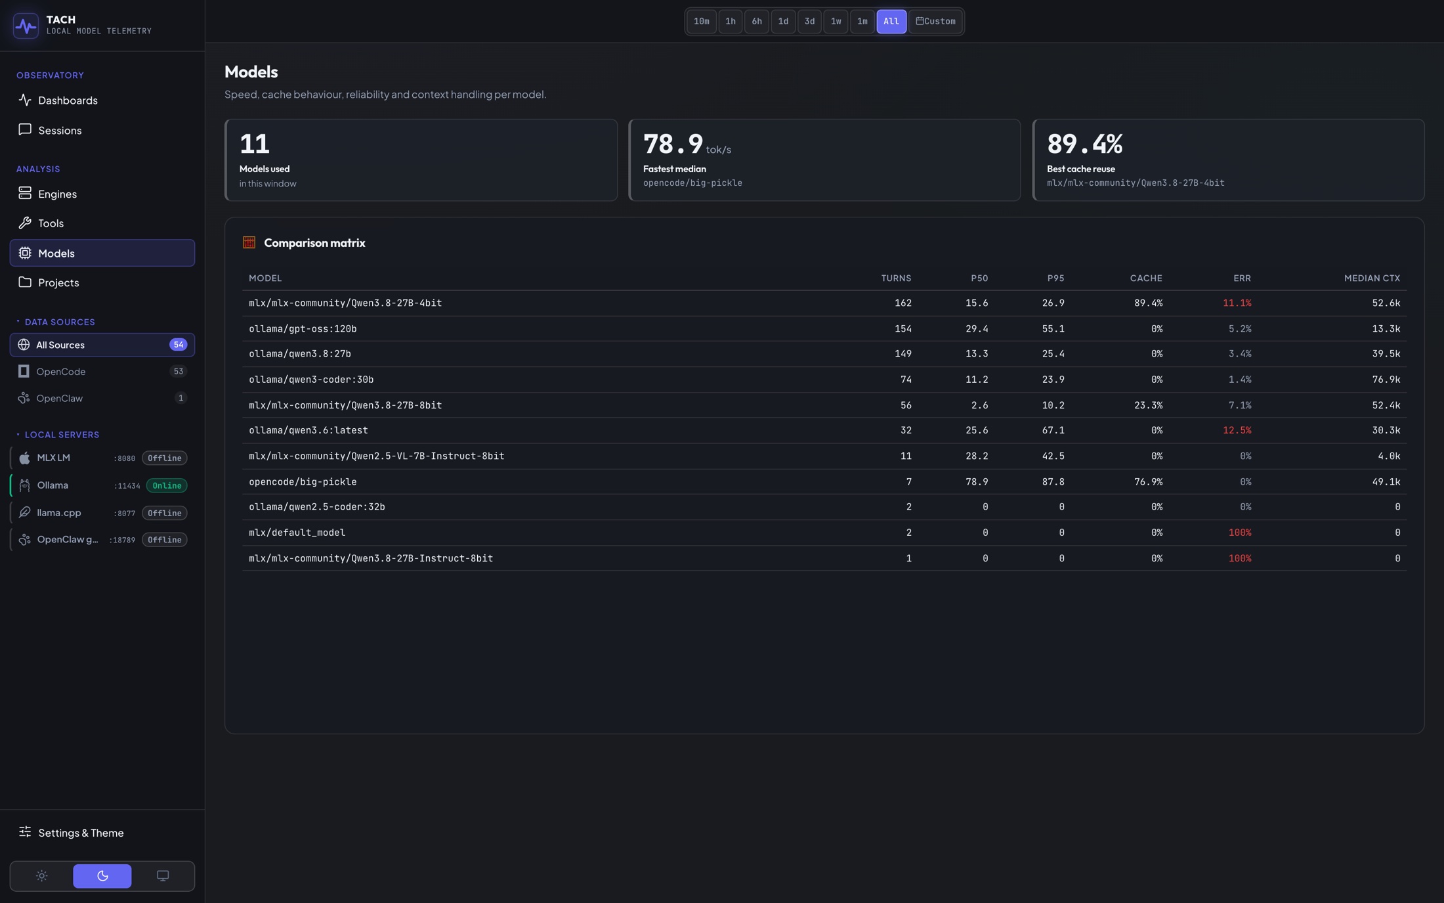Collapse the Local Servers section
The image size is (1444, 903).
coord(58,435)
